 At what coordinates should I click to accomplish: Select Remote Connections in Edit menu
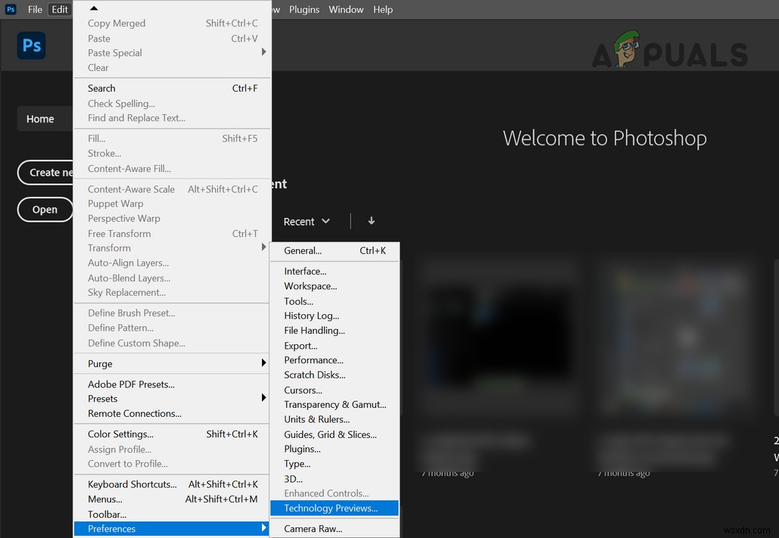(171, 413)
